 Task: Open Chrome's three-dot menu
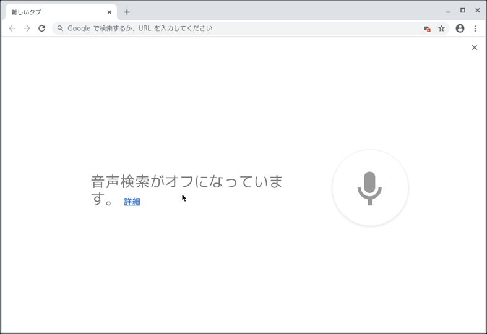[475, 28]
